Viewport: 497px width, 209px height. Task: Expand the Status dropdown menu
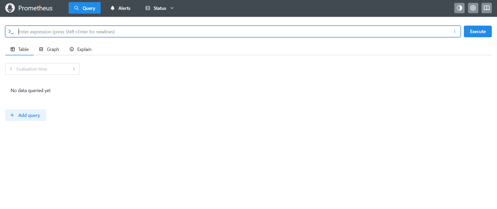coord(159,8)
